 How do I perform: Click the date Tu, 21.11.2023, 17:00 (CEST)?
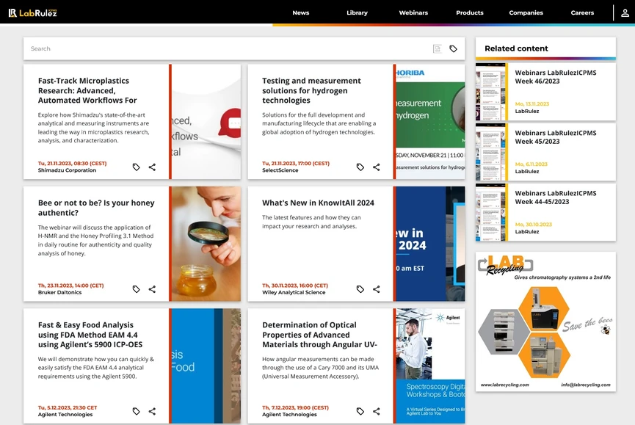click(296, 164)
